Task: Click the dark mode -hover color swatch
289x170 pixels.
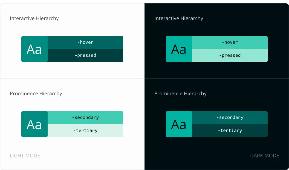Action: click(x=230, y=42)
